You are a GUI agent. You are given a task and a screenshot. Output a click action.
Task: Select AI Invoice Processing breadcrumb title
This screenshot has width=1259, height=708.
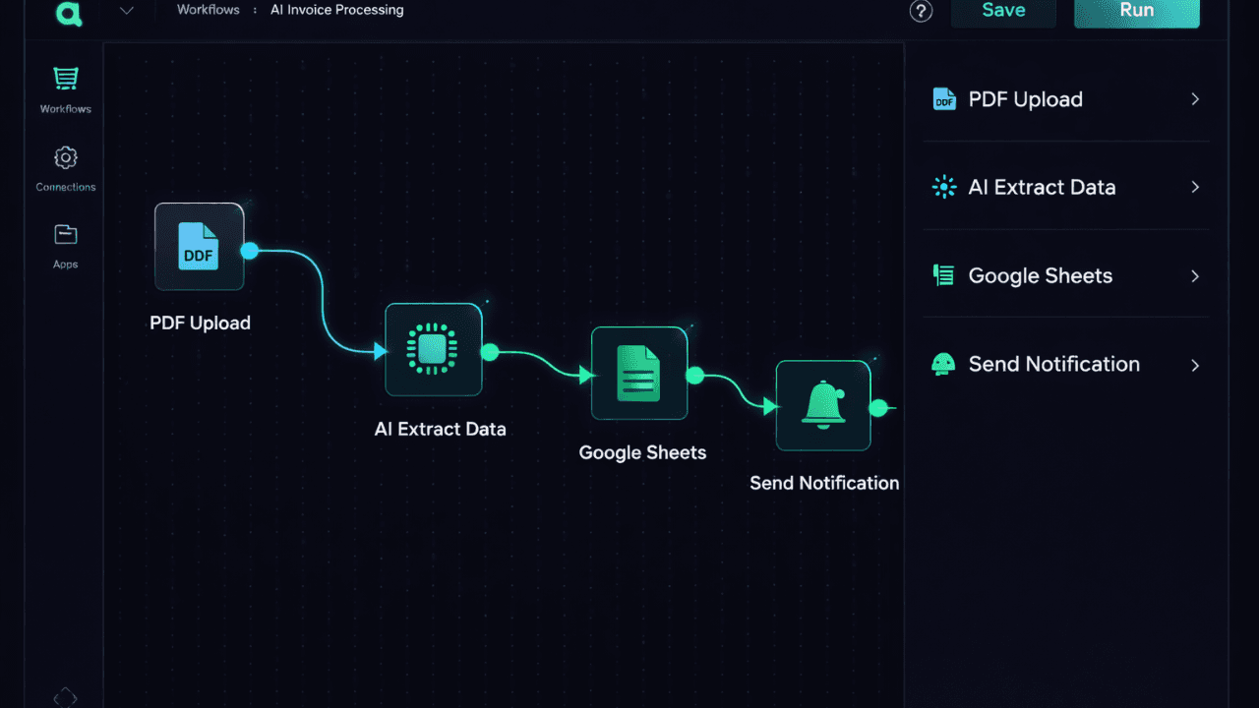pos(336,9)
